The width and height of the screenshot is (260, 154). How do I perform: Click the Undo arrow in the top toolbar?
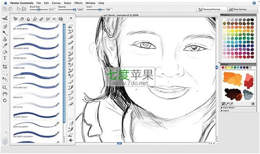click(5, 9)
